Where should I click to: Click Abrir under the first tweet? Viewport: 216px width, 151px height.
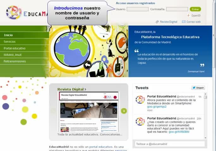point(150,110)
